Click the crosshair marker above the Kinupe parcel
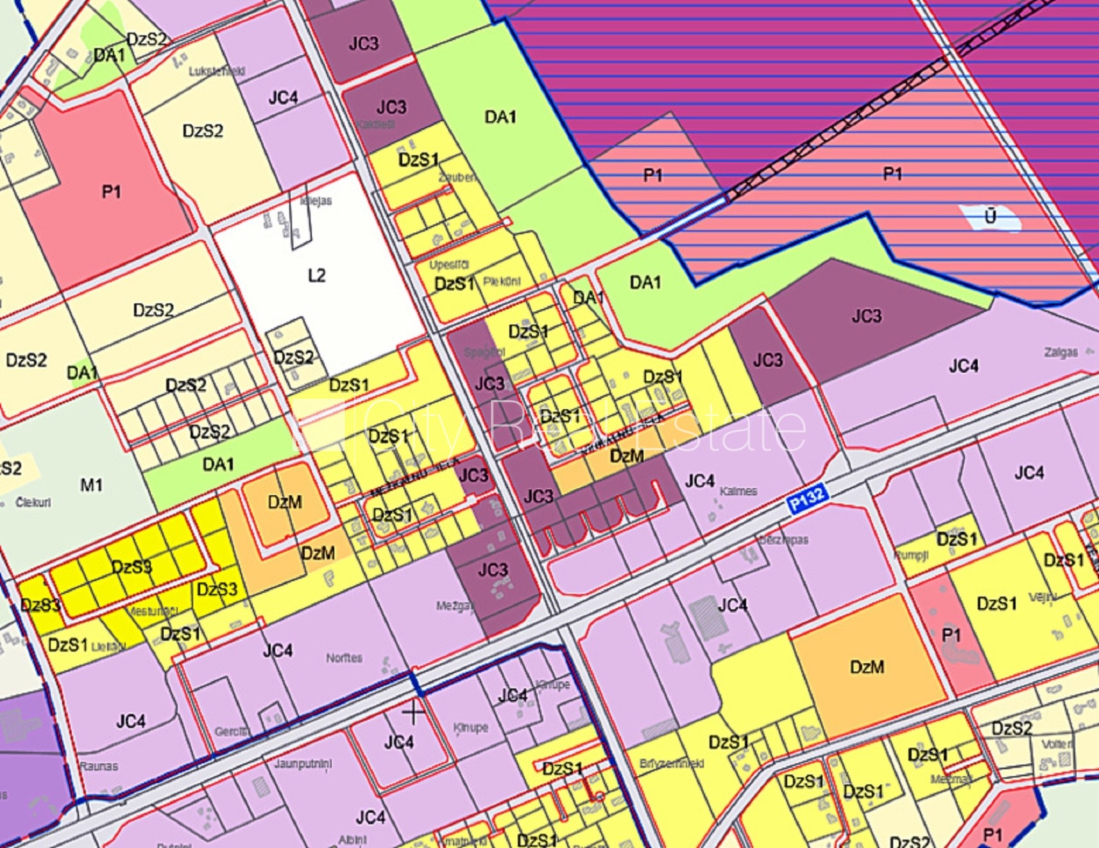Viewport: 1099px width, 848px height. pyautogui.click(x=413, y=711)
